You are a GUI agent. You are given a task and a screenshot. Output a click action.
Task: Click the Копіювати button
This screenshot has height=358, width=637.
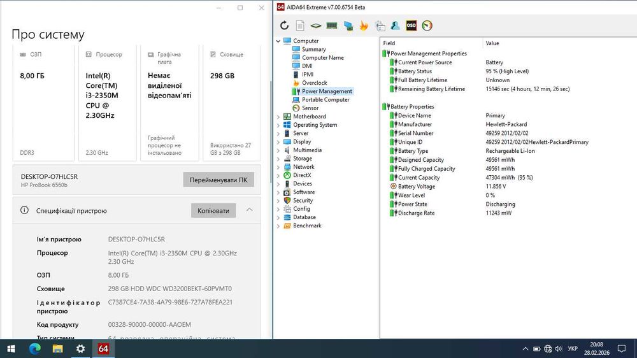pyautogui.click(x=213, y=211)
